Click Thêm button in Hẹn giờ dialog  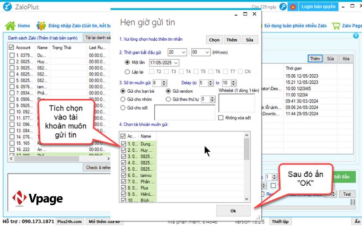[x=232, y=40]
